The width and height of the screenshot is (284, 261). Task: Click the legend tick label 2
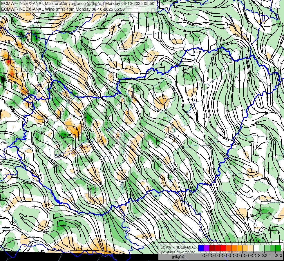[281, 255]
